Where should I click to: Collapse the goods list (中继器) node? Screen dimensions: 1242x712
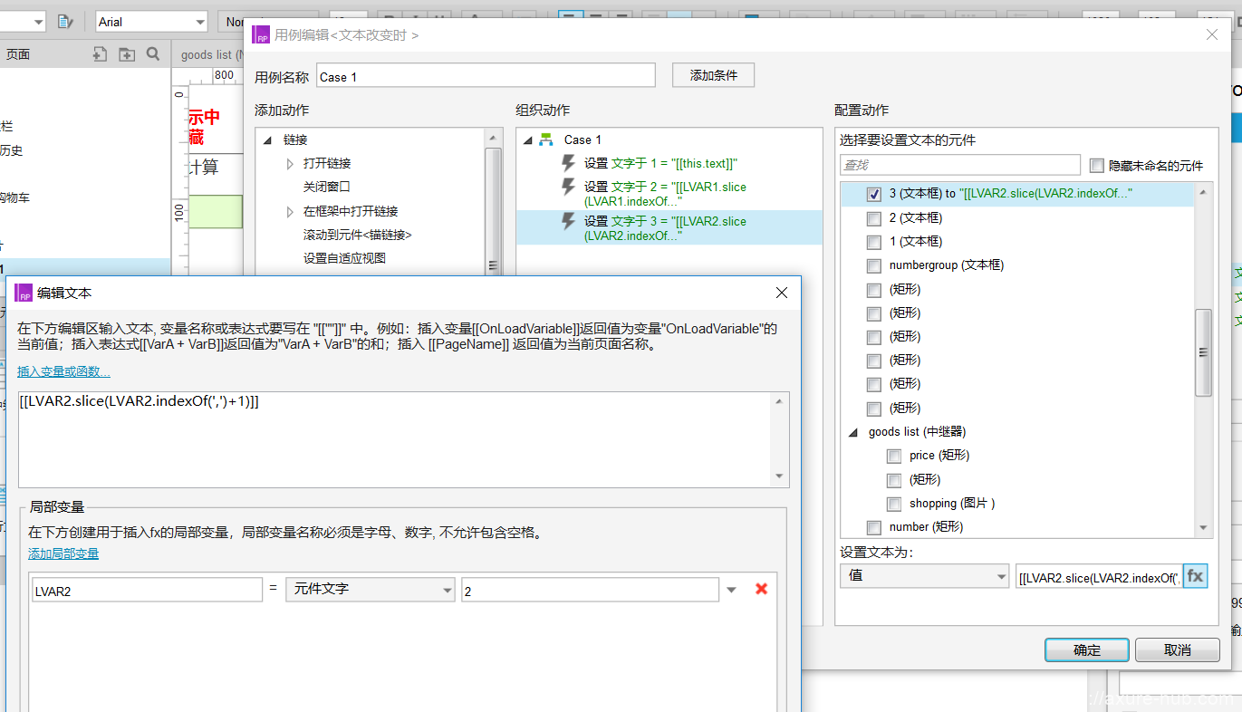click(x=852, y=432)
